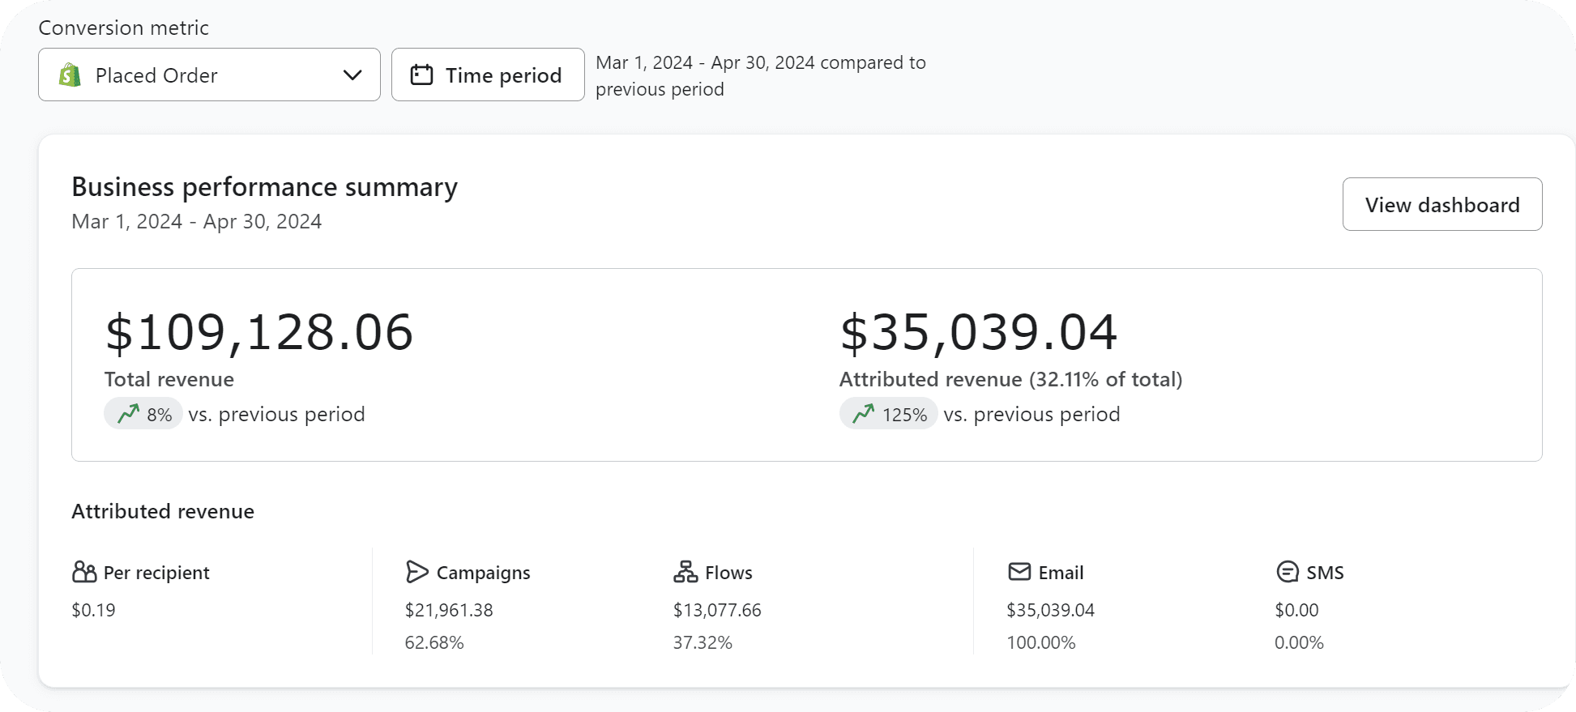Click the Email envelope icon
This screenshot has height=712, width=1576.
point(1019,572)
